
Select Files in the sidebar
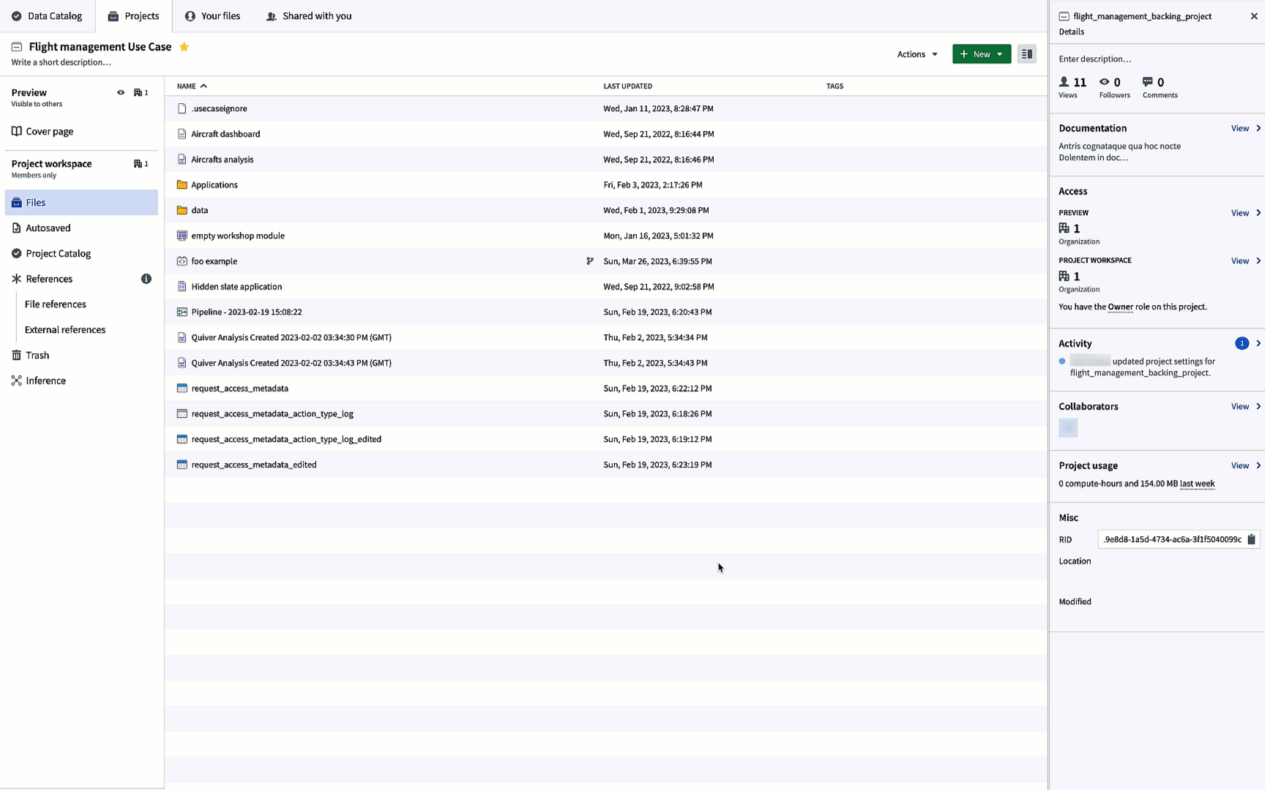coord(81,203)
